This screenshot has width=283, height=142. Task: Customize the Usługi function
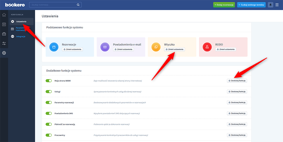[x=237, y=92]
